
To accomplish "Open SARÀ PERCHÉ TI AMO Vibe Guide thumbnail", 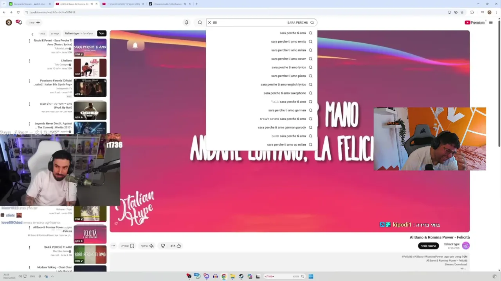I will pos(90,254).
